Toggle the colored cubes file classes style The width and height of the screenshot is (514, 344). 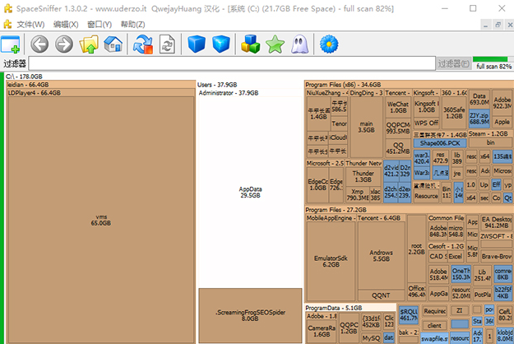tap(250, 44)
